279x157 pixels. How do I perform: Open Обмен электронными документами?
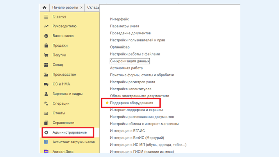139,96
